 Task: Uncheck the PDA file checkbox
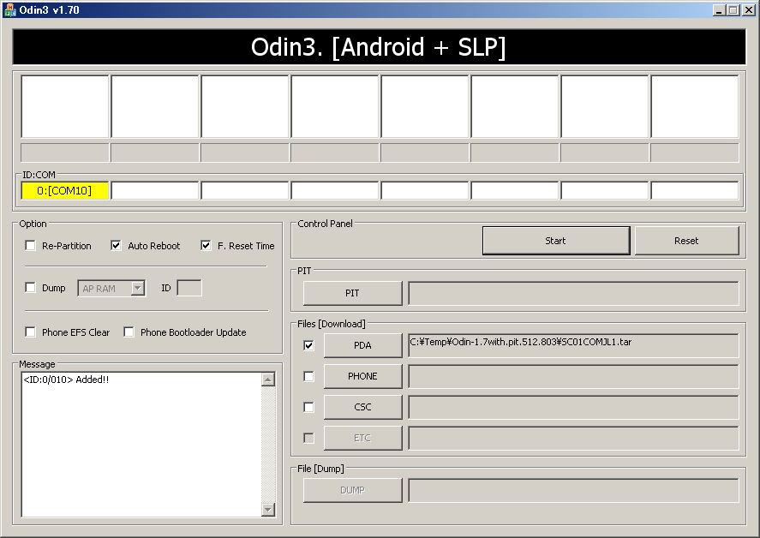pos(309,345)
